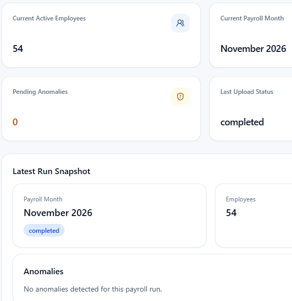Viewport: 292px width, 301px height.
Task: Click 'completed' value under Last Upload Status
Action: [242, 122]
